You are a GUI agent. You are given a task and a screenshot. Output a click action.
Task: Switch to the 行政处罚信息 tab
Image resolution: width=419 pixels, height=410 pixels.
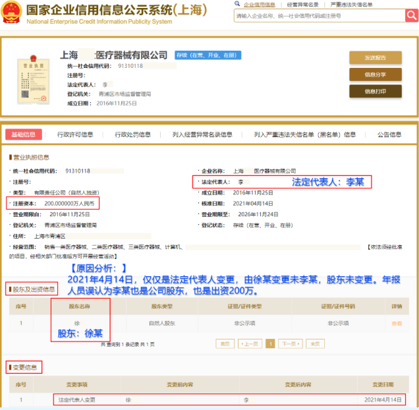tap(132, 134)
